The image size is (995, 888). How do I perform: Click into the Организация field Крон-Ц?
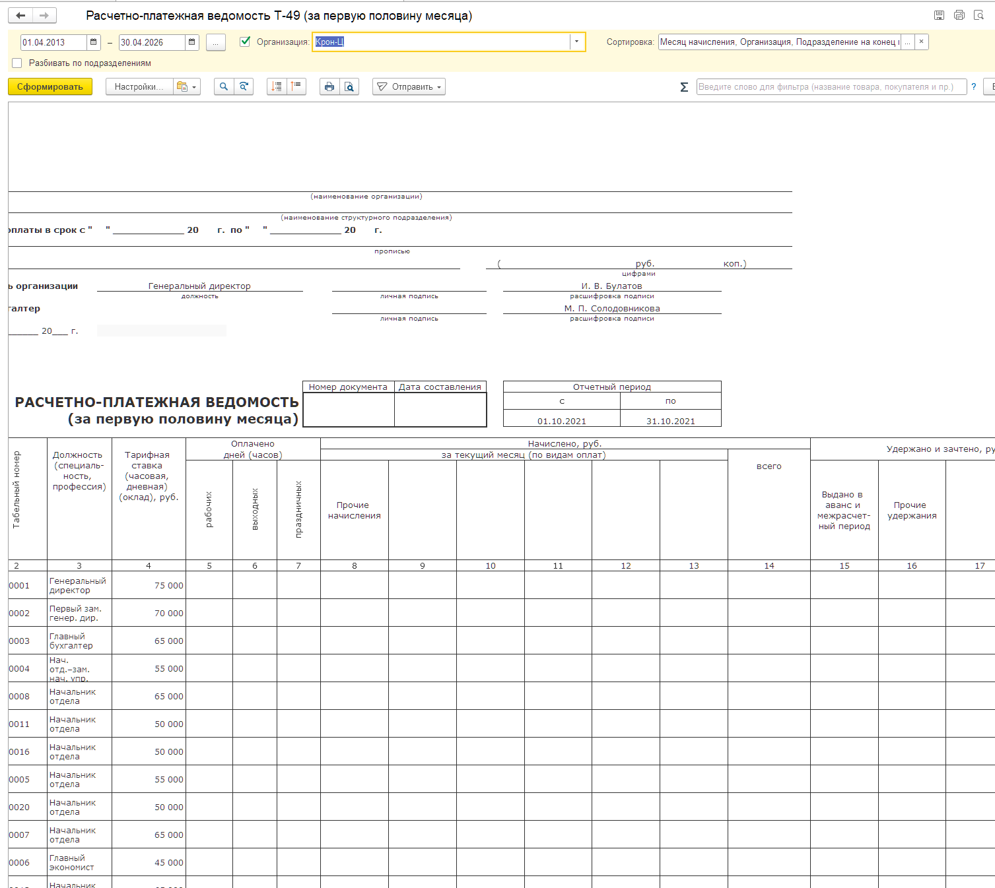441,42
